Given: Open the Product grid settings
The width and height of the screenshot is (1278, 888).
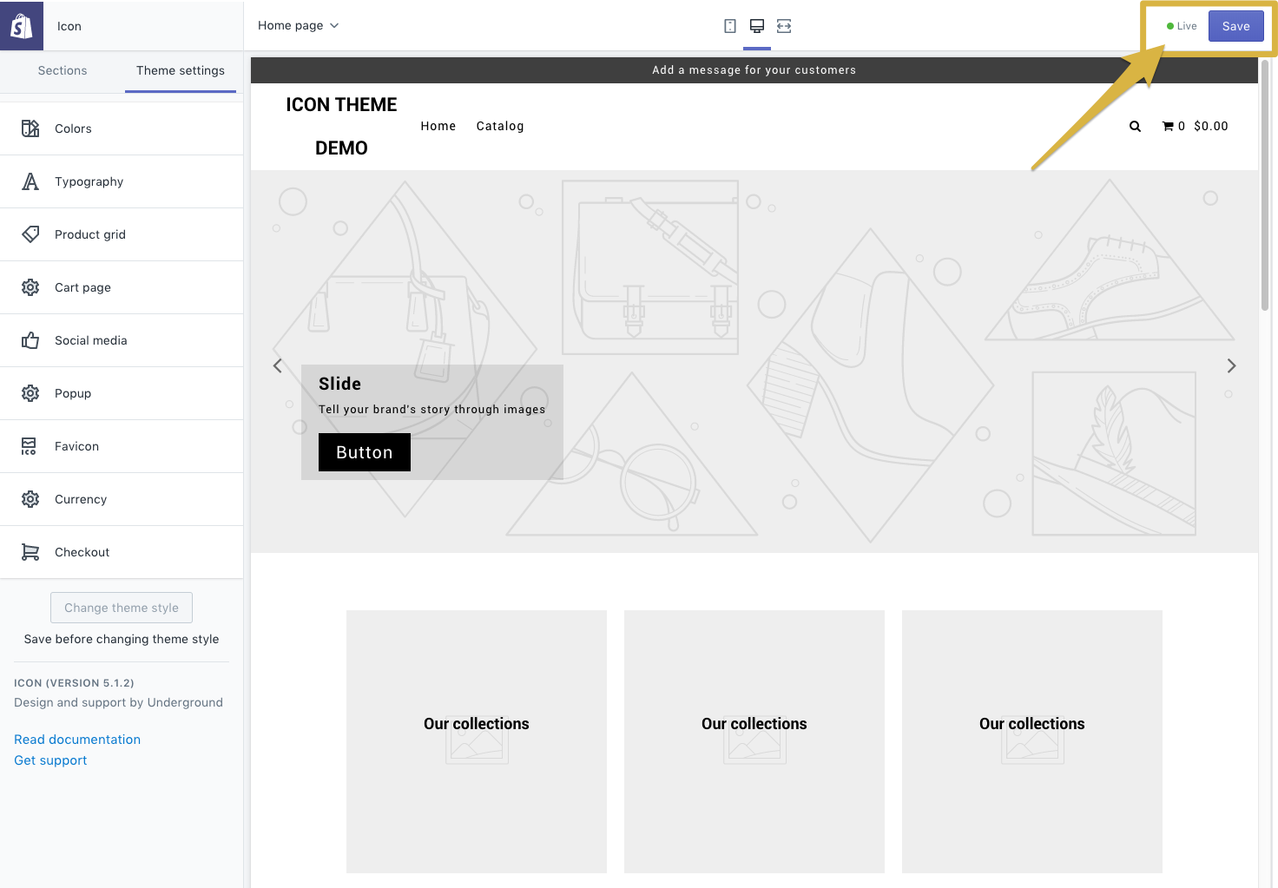Looking at the screenshot, I should click(x=89, y=234).
